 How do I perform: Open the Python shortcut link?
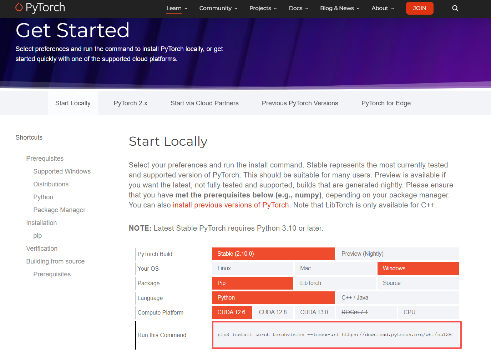(x=43, y=197)
